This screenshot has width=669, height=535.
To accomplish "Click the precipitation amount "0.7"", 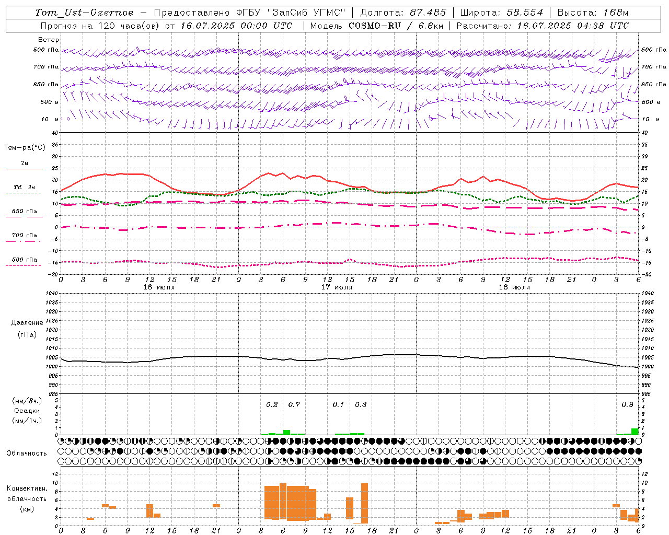I will (x=294, y=404).
